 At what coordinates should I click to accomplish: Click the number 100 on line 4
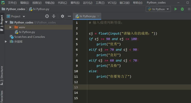click(x=134, y=39)
